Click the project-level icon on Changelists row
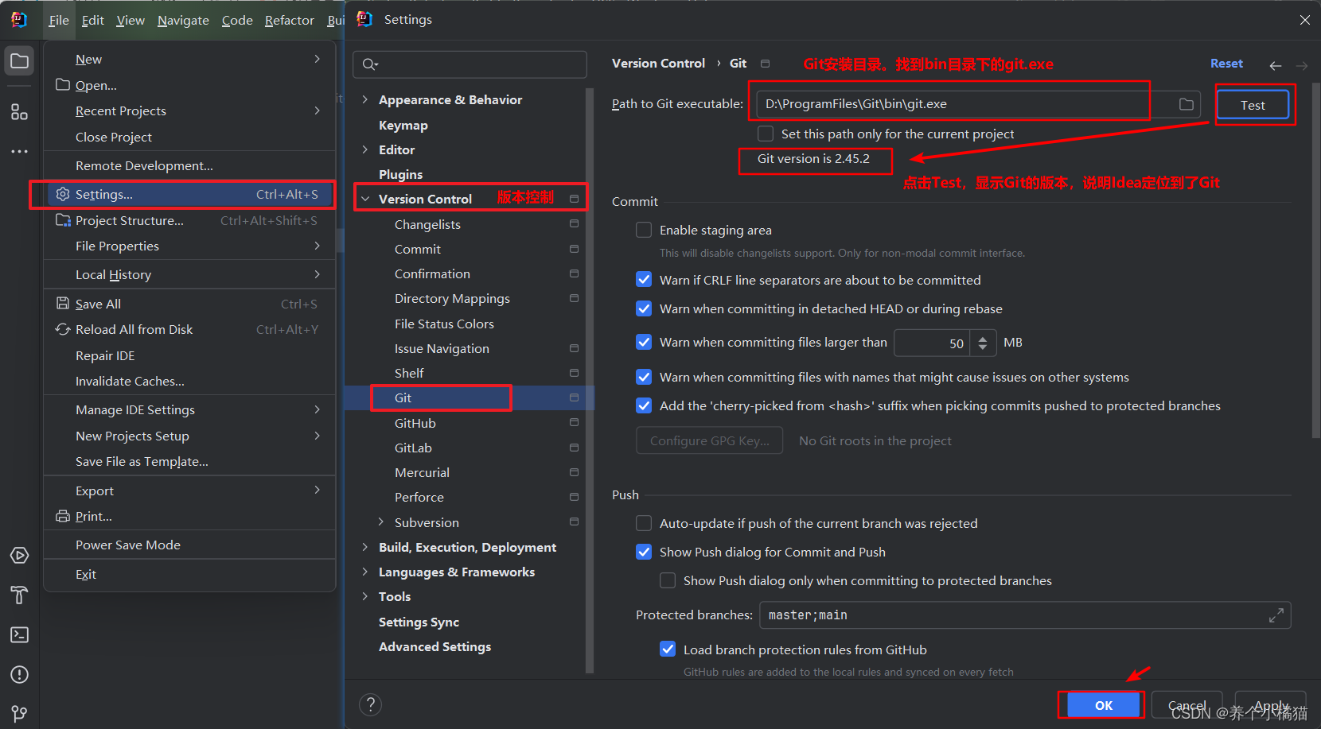Image resolution: width=1321 pixels, height=729 pixels. (x=574, y=224)
